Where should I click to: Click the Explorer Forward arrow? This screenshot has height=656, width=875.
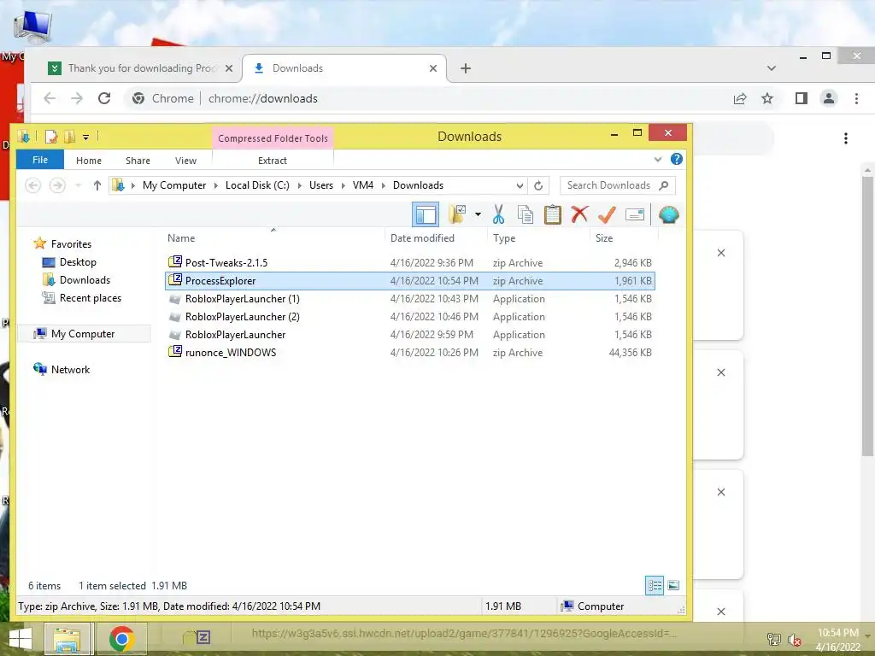point(57,185)
